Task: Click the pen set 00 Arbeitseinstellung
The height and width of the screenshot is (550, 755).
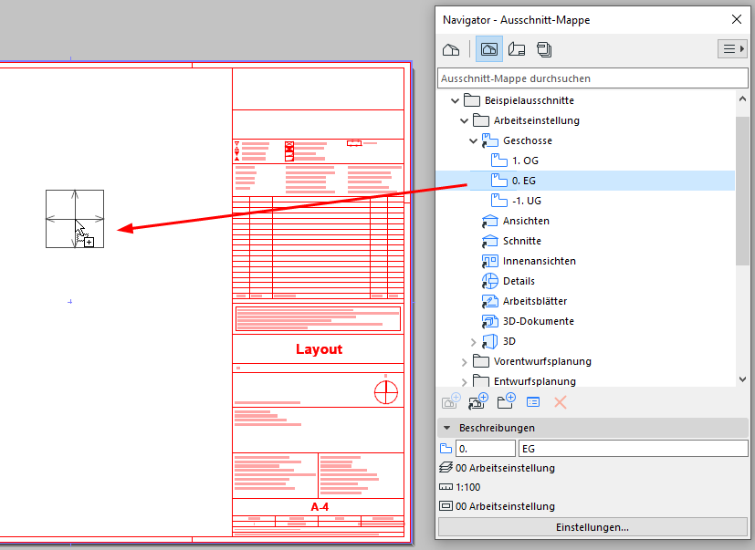Action: click(505, 507)
